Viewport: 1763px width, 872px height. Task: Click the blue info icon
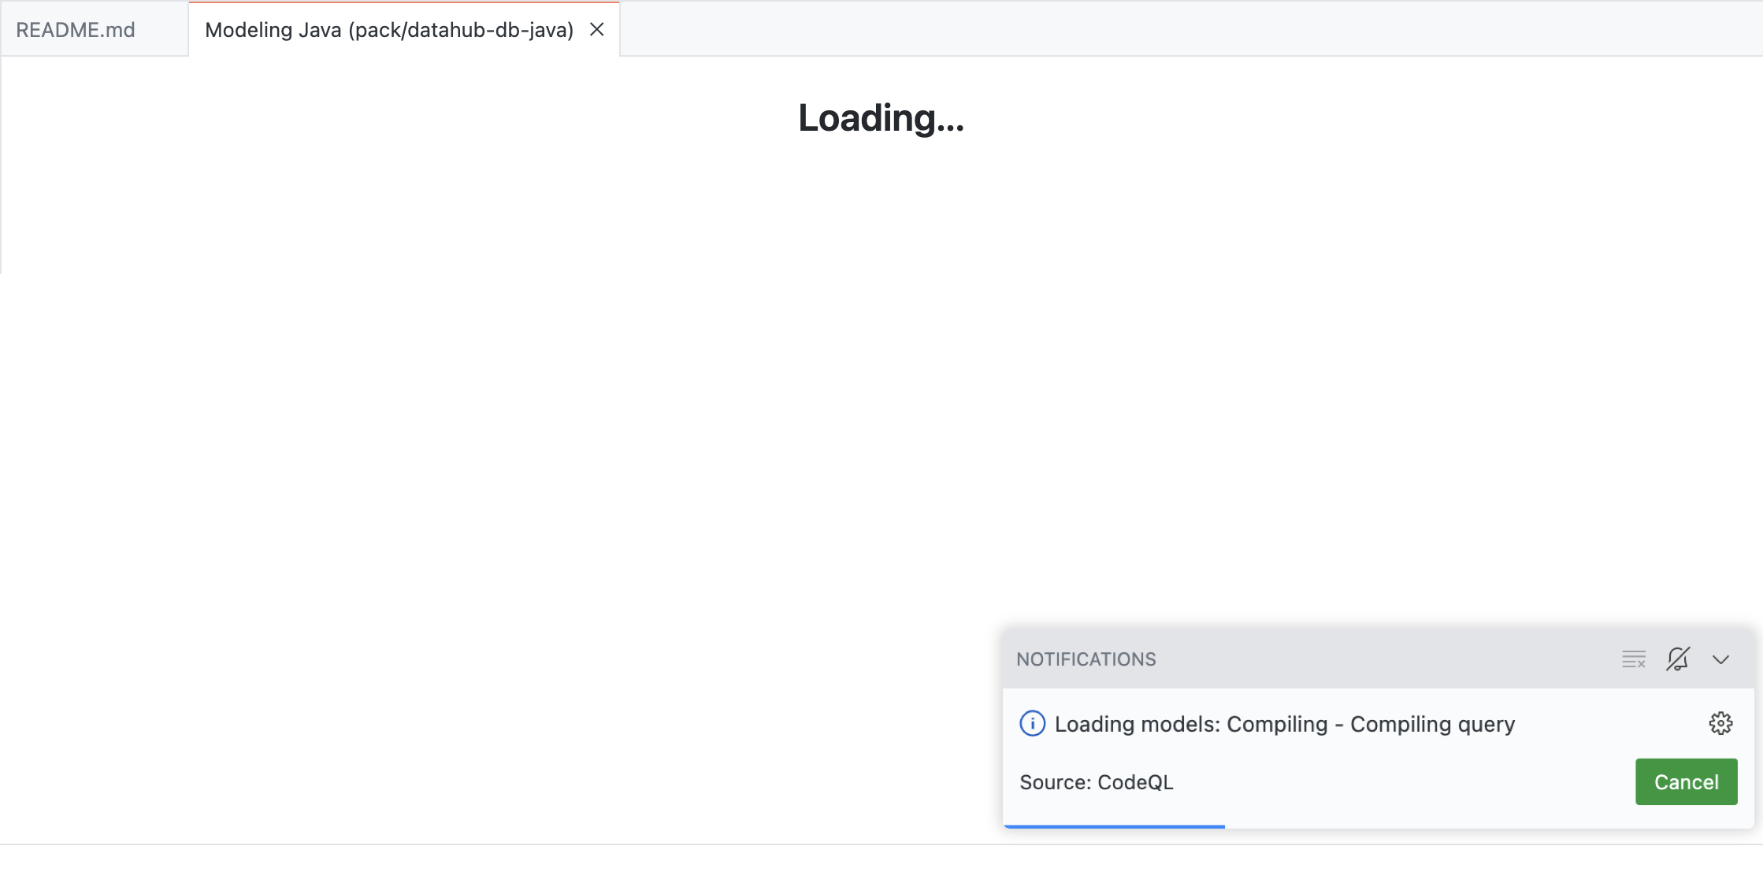[1032, 723]
